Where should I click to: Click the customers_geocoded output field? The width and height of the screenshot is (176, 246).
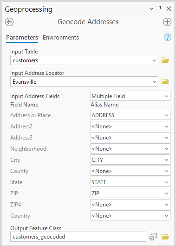pos(78,237)
